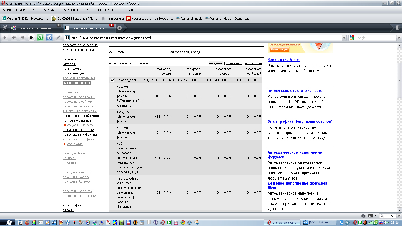402x226 pixels.
Task: Click the vertical page scrollbar thumb
Action: click(399, 80)
